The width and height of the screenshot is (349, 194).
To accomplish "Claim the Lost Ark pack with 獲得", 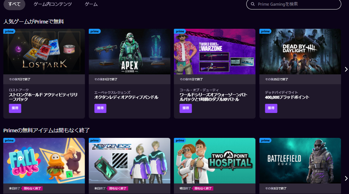I will [15, 108].
